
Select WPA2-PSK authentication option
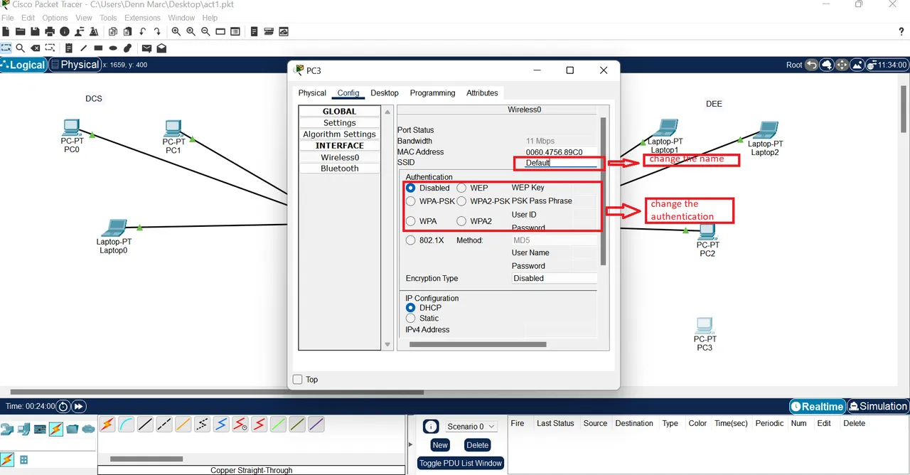point(461,201)
